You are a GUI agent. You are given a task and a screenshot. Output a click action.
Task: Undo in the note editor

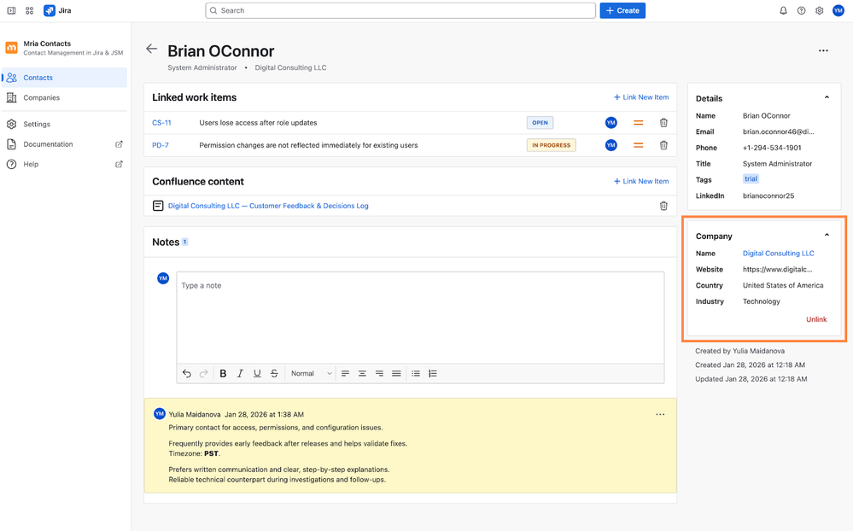point(187,373)
